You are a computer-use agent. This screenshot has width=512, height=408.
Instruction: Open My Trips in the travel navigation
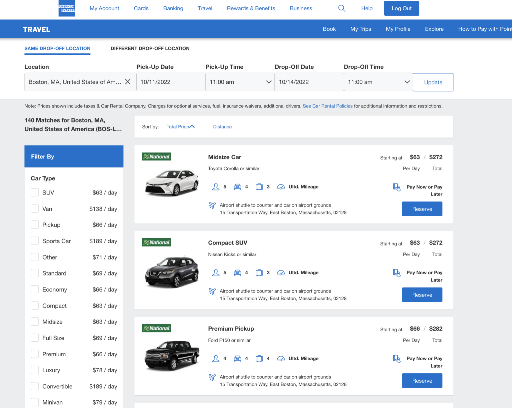pos(361,29)
